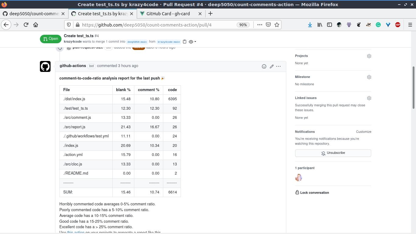416x234 pixels.
Task: Reload the current page
Action: [26, 25]
